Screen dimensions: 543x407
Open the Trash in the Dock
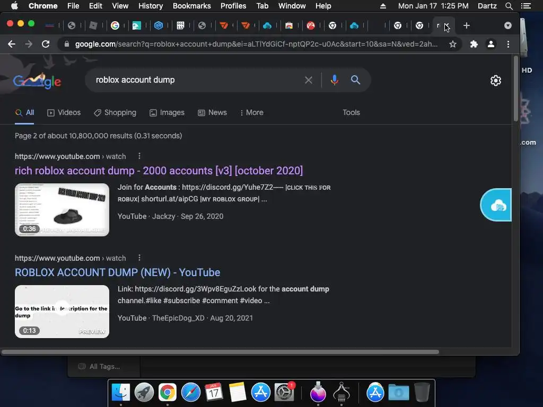coord(422,392)
